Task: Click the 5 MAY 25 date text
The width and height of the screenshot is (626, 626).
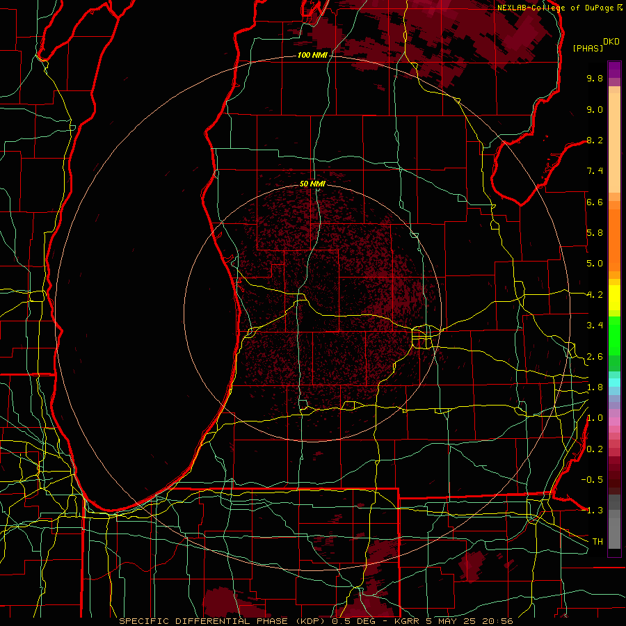Action: [452, 621]
